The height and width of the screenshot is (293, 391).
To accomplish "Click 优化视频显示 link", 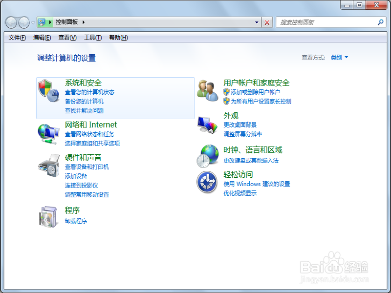I will coord(240,193).
